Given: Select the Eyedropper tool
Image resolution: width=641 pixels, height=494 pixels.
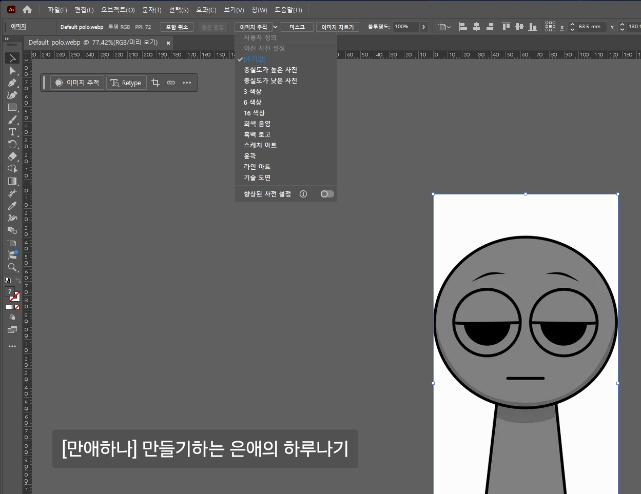Looking at the screenshot, I should point(12,206).
